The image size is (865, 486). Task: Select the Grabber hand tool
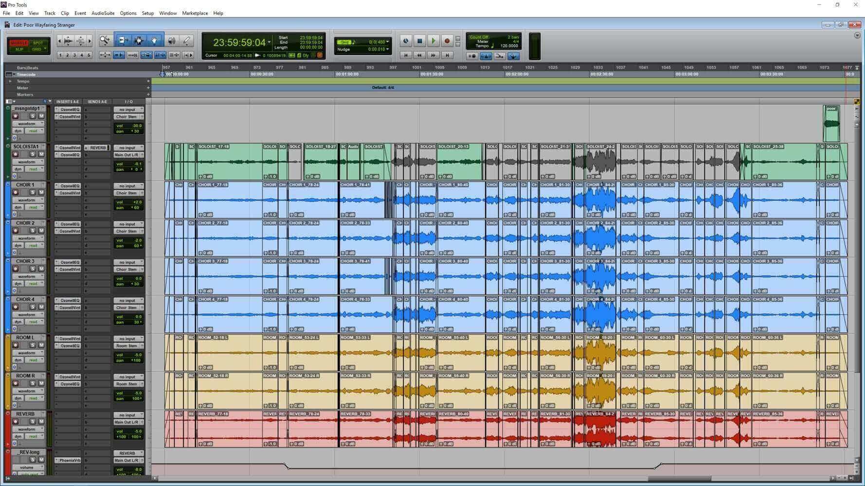[154, 41]
